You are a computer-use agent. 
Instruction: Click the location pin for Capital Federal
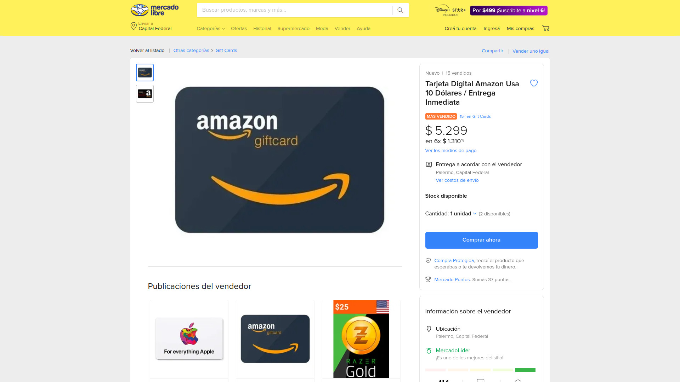[x=134, y=26]
